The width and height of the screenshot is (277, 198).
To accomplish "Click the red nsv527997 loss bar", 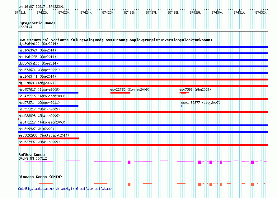I will pyautogui.click(x=143, y=145).
